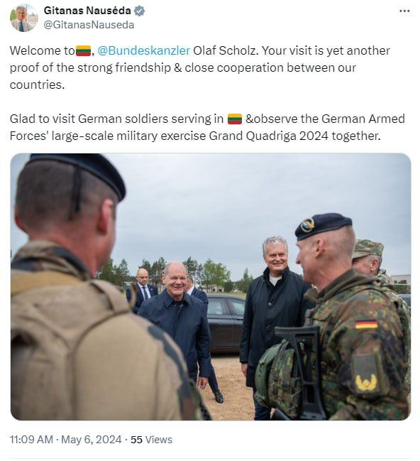Click the 11:09 AM timestamp

31,440
